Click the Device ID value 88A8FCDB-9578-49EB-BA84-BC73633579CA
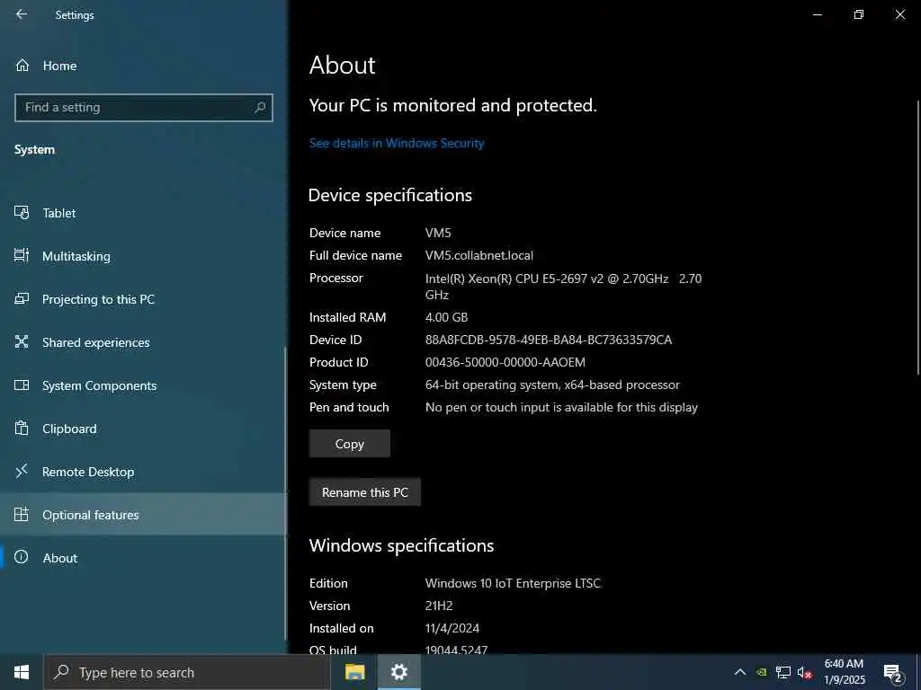This screenshot has height=690, width=921. [x=548, y=340]
